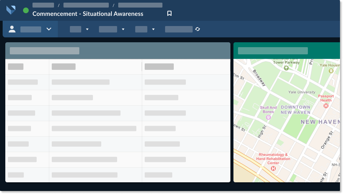Click the Rheumatology & Hand Rehabilitation Center marker
Image resolution: width=343 pixels, height=194 pixels.
(273, 168)
